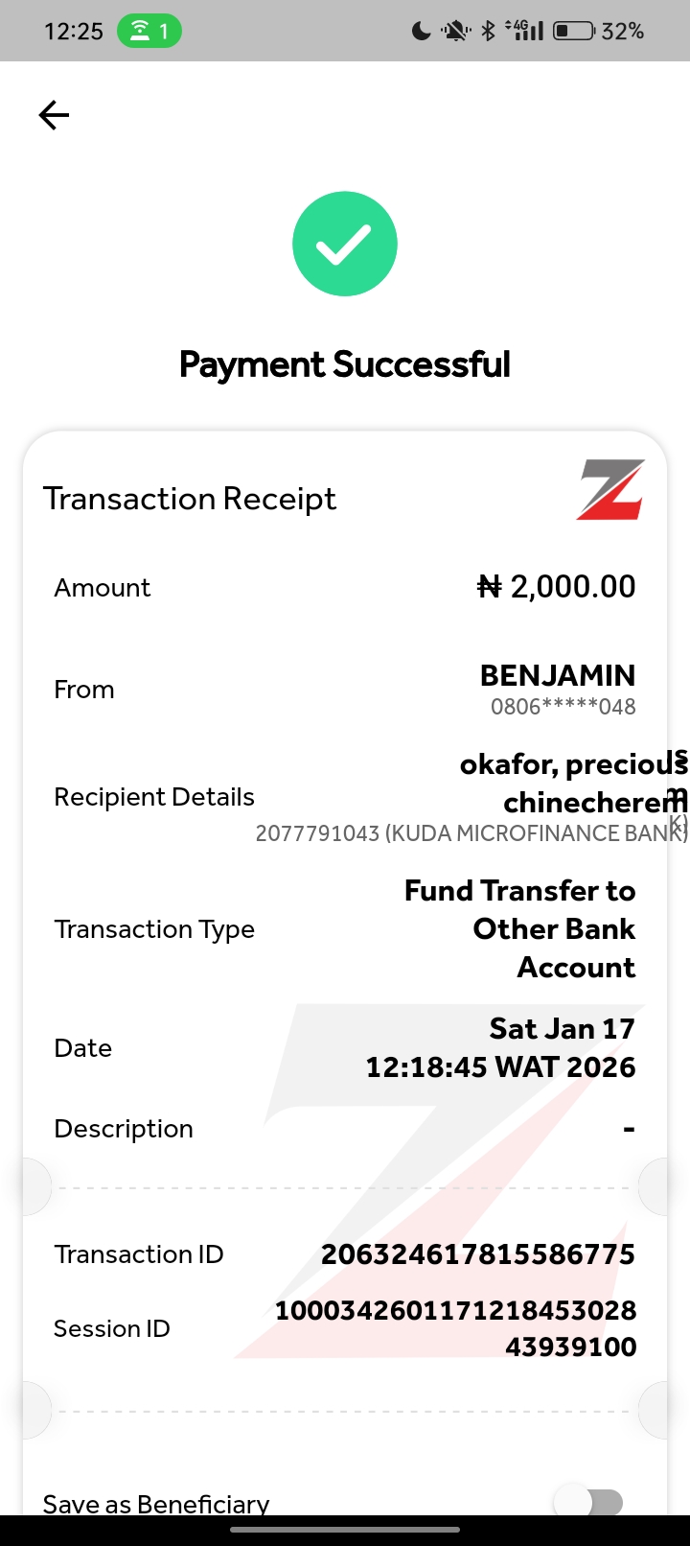The height and width of the screenshot is (1546, 690).
Task: Tap the Save as Beneficiary label
Action: point(156,1504)
